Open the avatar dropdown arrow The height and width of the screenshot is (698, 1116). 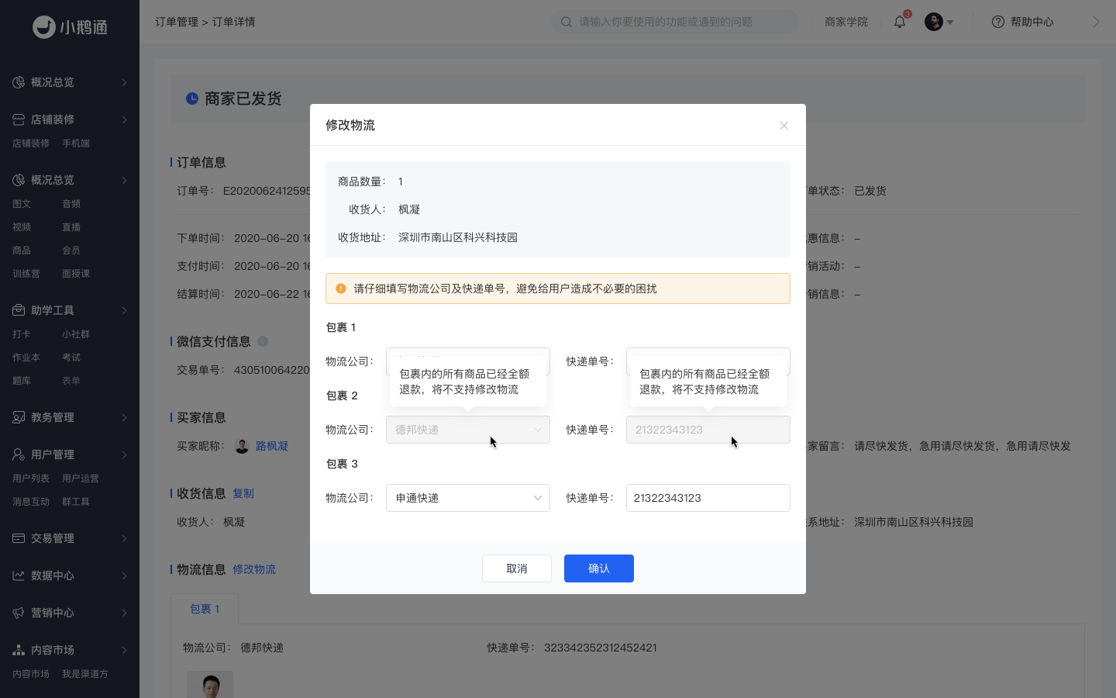[x=950, y=22]
